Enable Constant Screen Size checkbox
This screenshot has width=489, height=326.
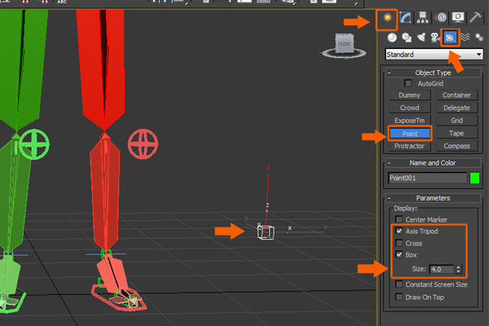pos(399,284)
